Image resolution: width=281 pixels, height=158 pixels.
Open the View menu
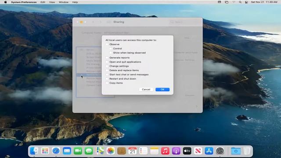tap(52, 2)
